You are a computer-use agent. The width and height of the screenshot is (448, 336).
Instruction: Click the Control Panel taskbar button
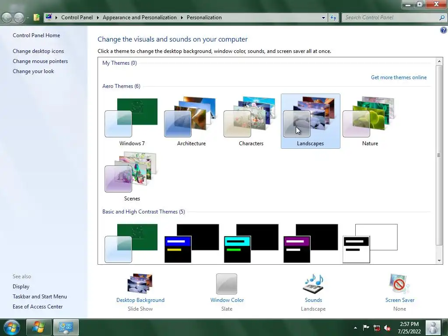point(66,327)
